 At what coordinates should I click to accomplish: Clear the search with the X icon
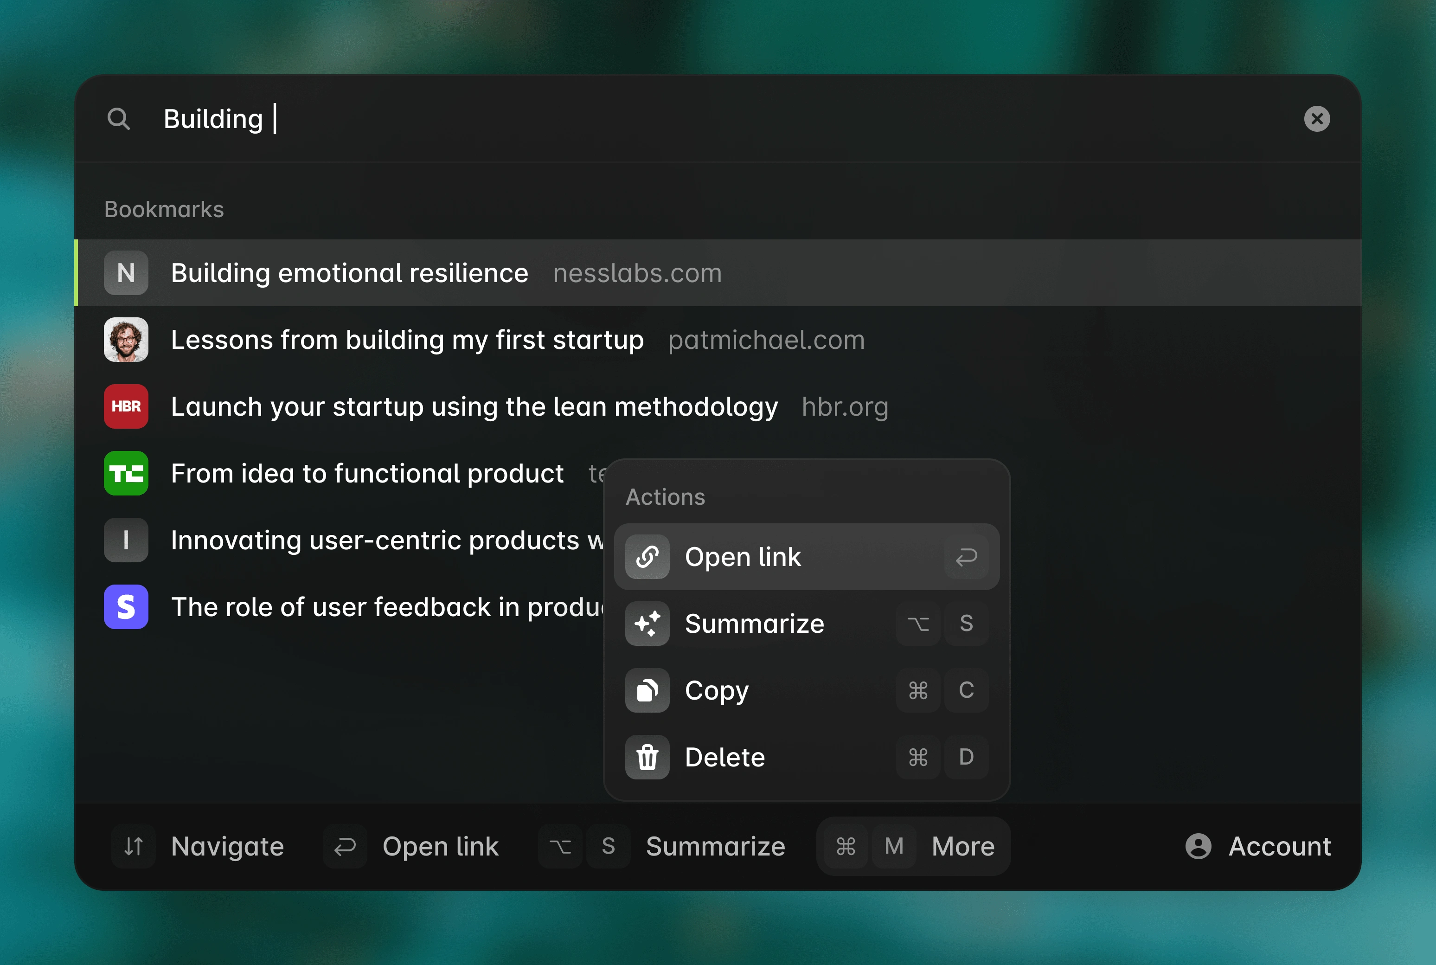coord(1317,119)
